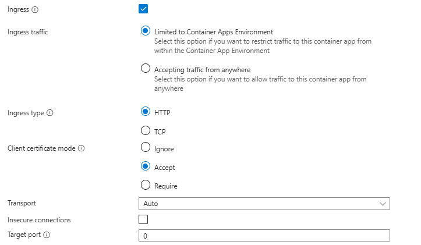Click the Transport field label
This screenshot has width=421, height=245.
[x=22, y=203]
